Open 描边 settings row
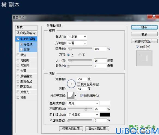The width and height of the screenshot is (159, 135). 26,55
